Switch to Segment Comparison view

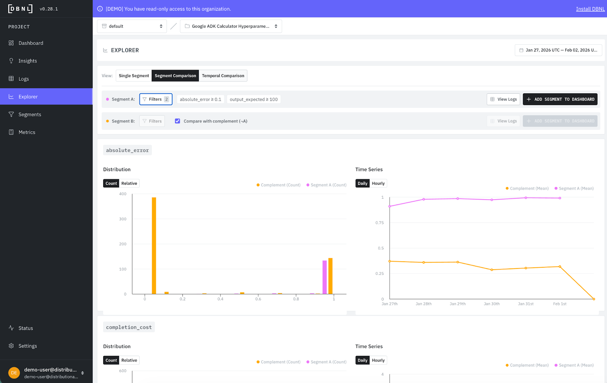pyautogui.click(x=175, y=76)
